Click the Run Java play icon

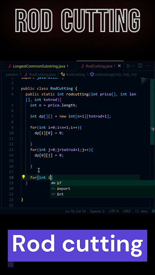point(129,66)
